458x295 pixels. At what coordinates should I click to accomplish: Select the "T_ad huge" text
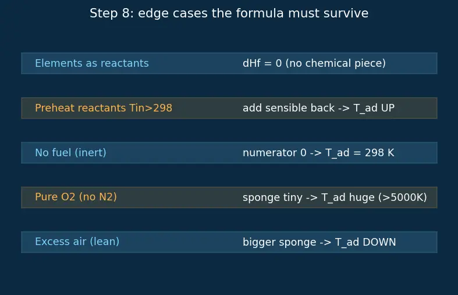pos(348,197)
